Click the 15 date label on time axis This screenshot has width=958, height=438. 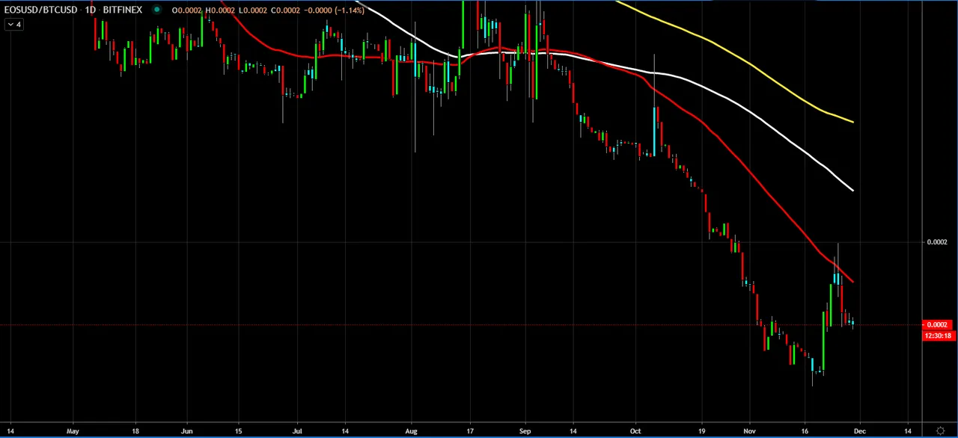238,431
